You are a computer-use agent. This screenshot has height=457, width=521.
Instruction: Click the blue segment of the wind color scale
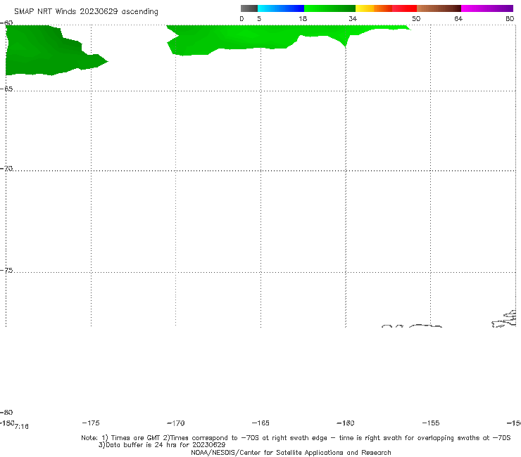click(281, 8)
